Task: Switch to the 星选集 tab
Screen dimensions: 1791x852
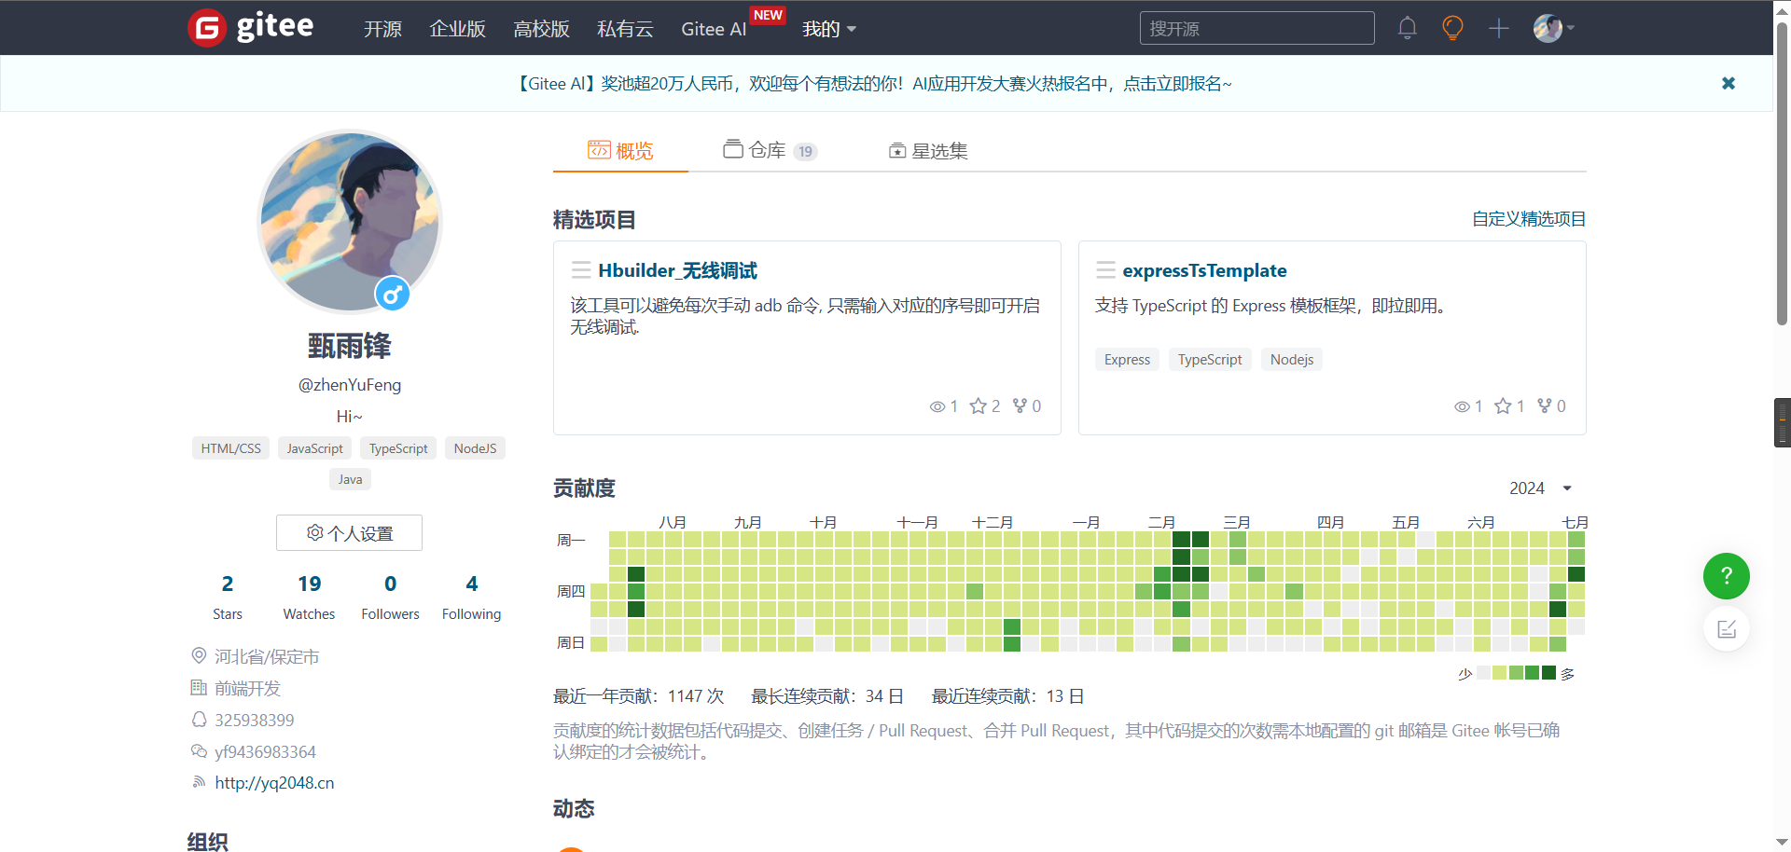Action: click(x=928, y=150)
